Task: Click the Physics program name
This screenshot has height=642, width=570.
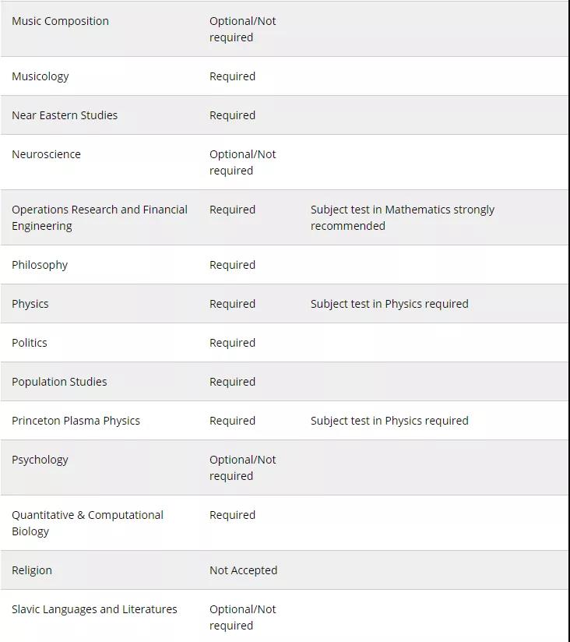Action: (30, 304)
